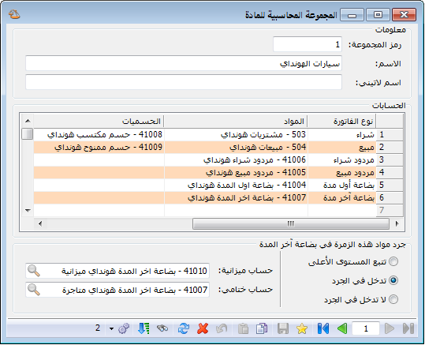Go to the previous record with the green arrow
The image size is (425, 345).
click(x=342, y=328)
